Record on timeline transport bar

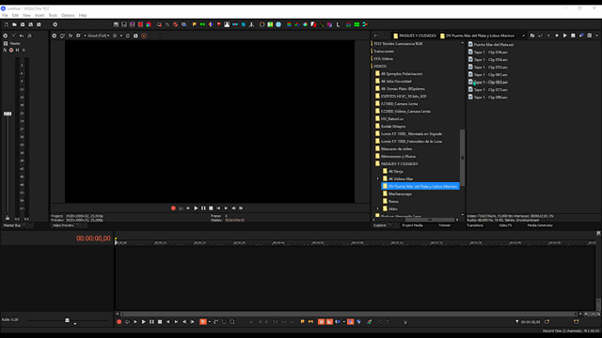tap(119, 322)
